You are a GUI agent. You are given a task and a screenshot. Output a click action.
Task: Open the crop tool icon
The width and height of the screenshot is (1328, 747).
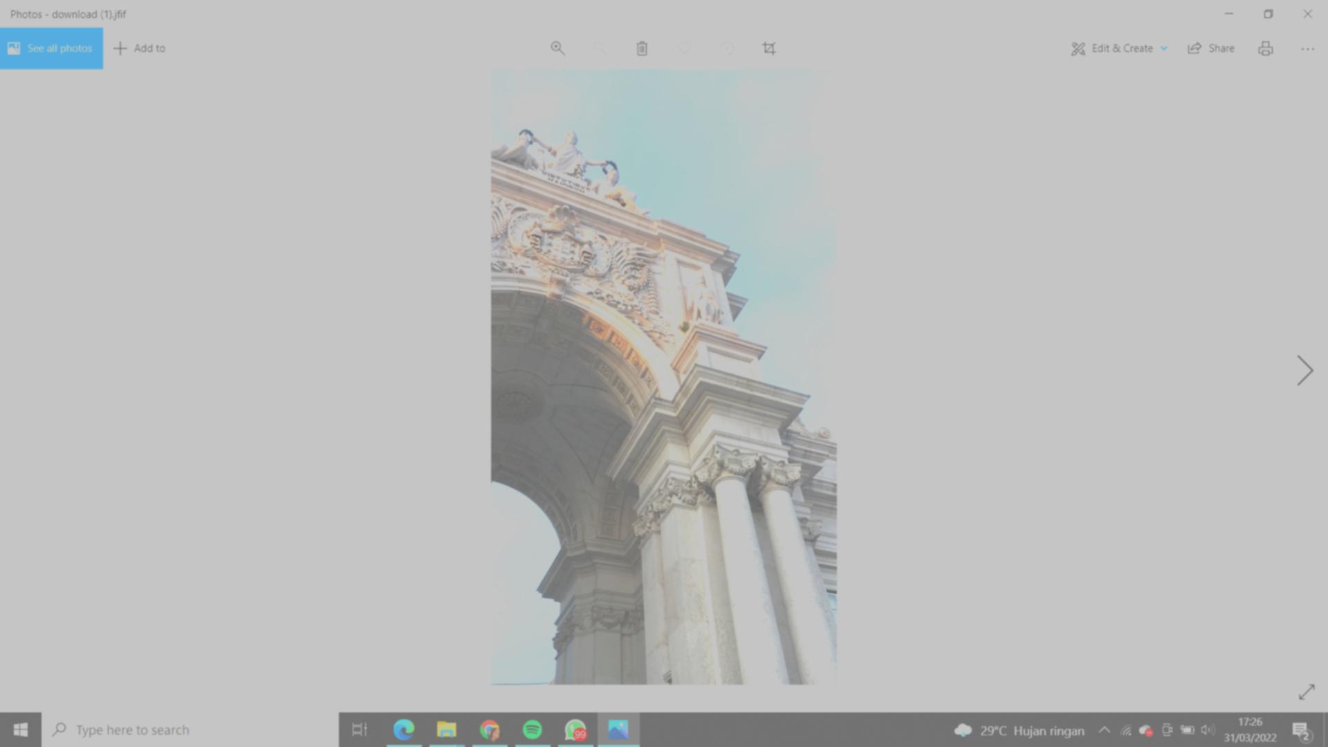[768, 48]
